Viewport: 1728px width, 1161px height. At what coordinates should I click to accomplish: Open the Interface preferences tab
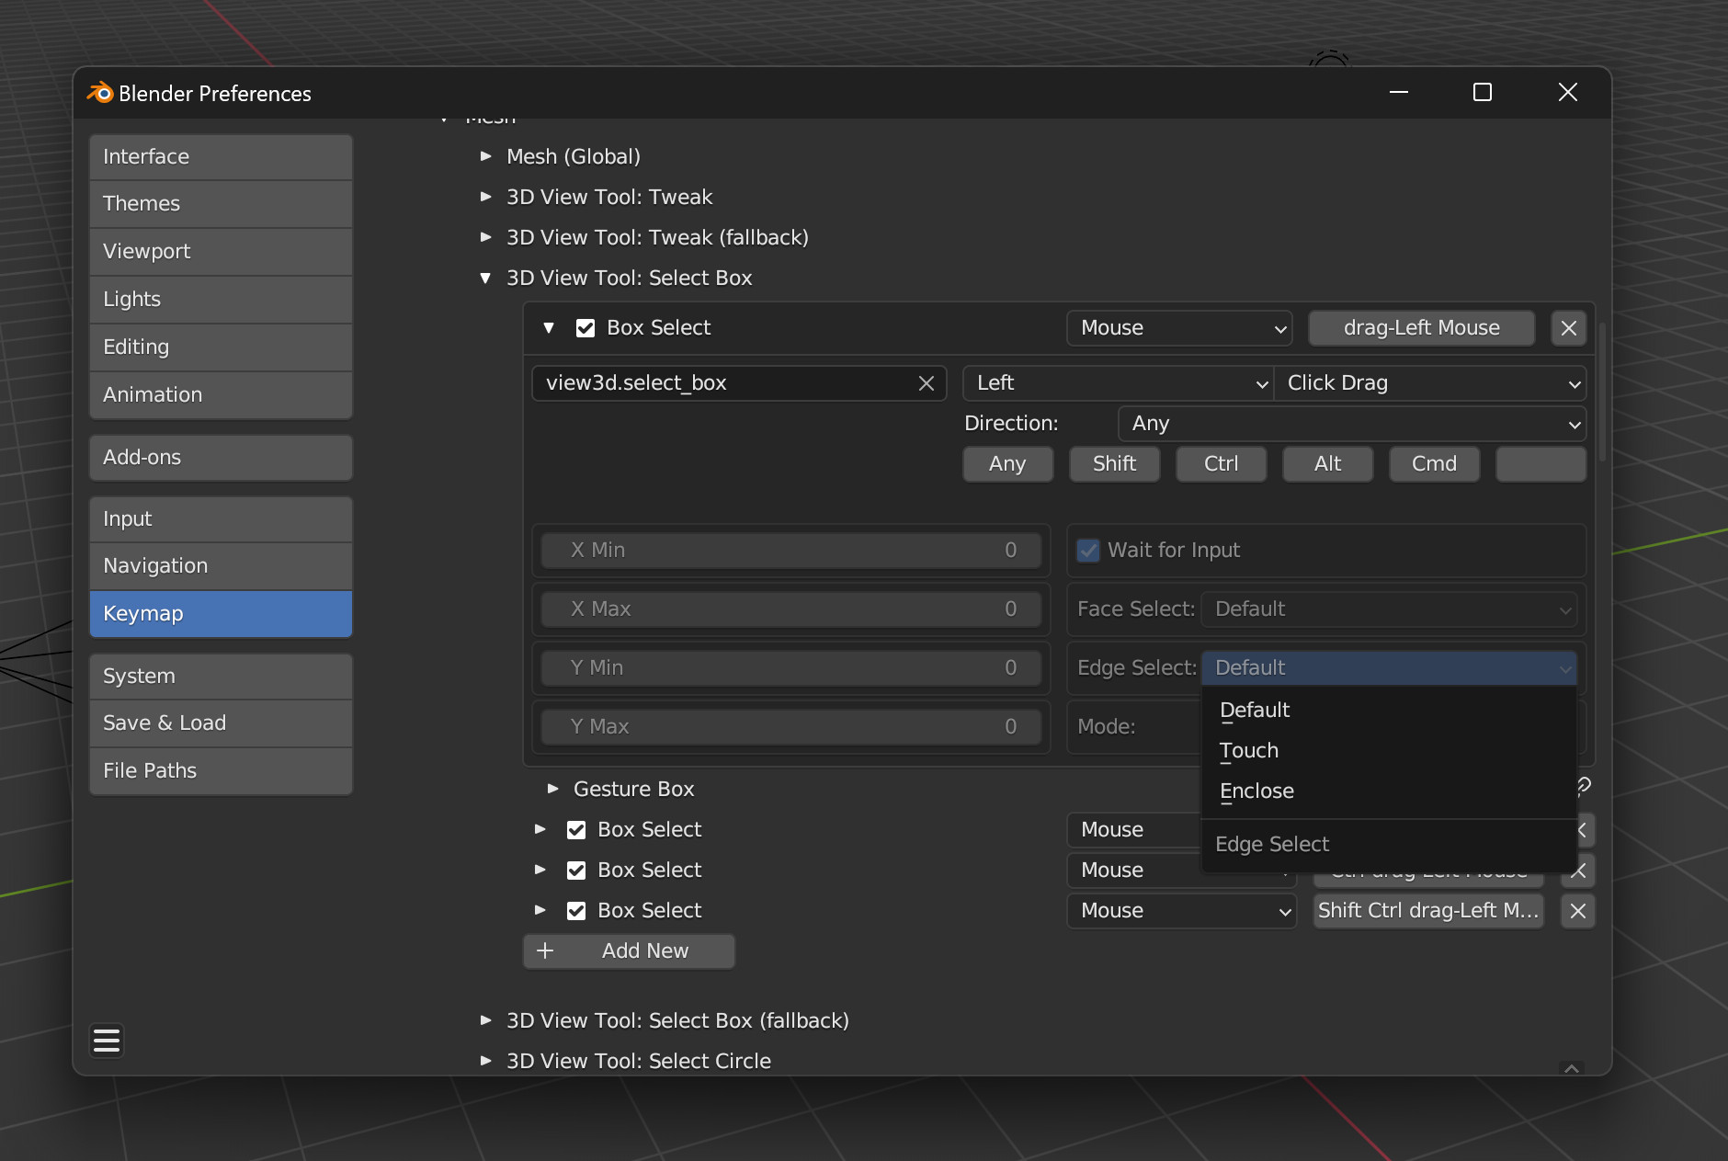coord(221,157)
